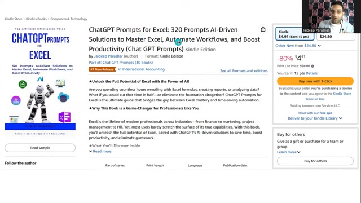
Task: Click the info icon next to Print List Price
Action: (x=312, y=66)
